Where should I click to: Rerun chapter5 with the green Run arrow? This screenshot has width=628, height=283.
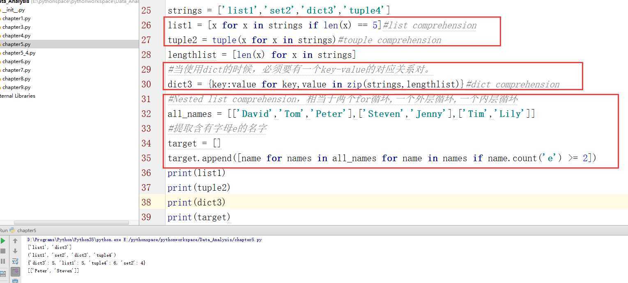coord(3,241)
